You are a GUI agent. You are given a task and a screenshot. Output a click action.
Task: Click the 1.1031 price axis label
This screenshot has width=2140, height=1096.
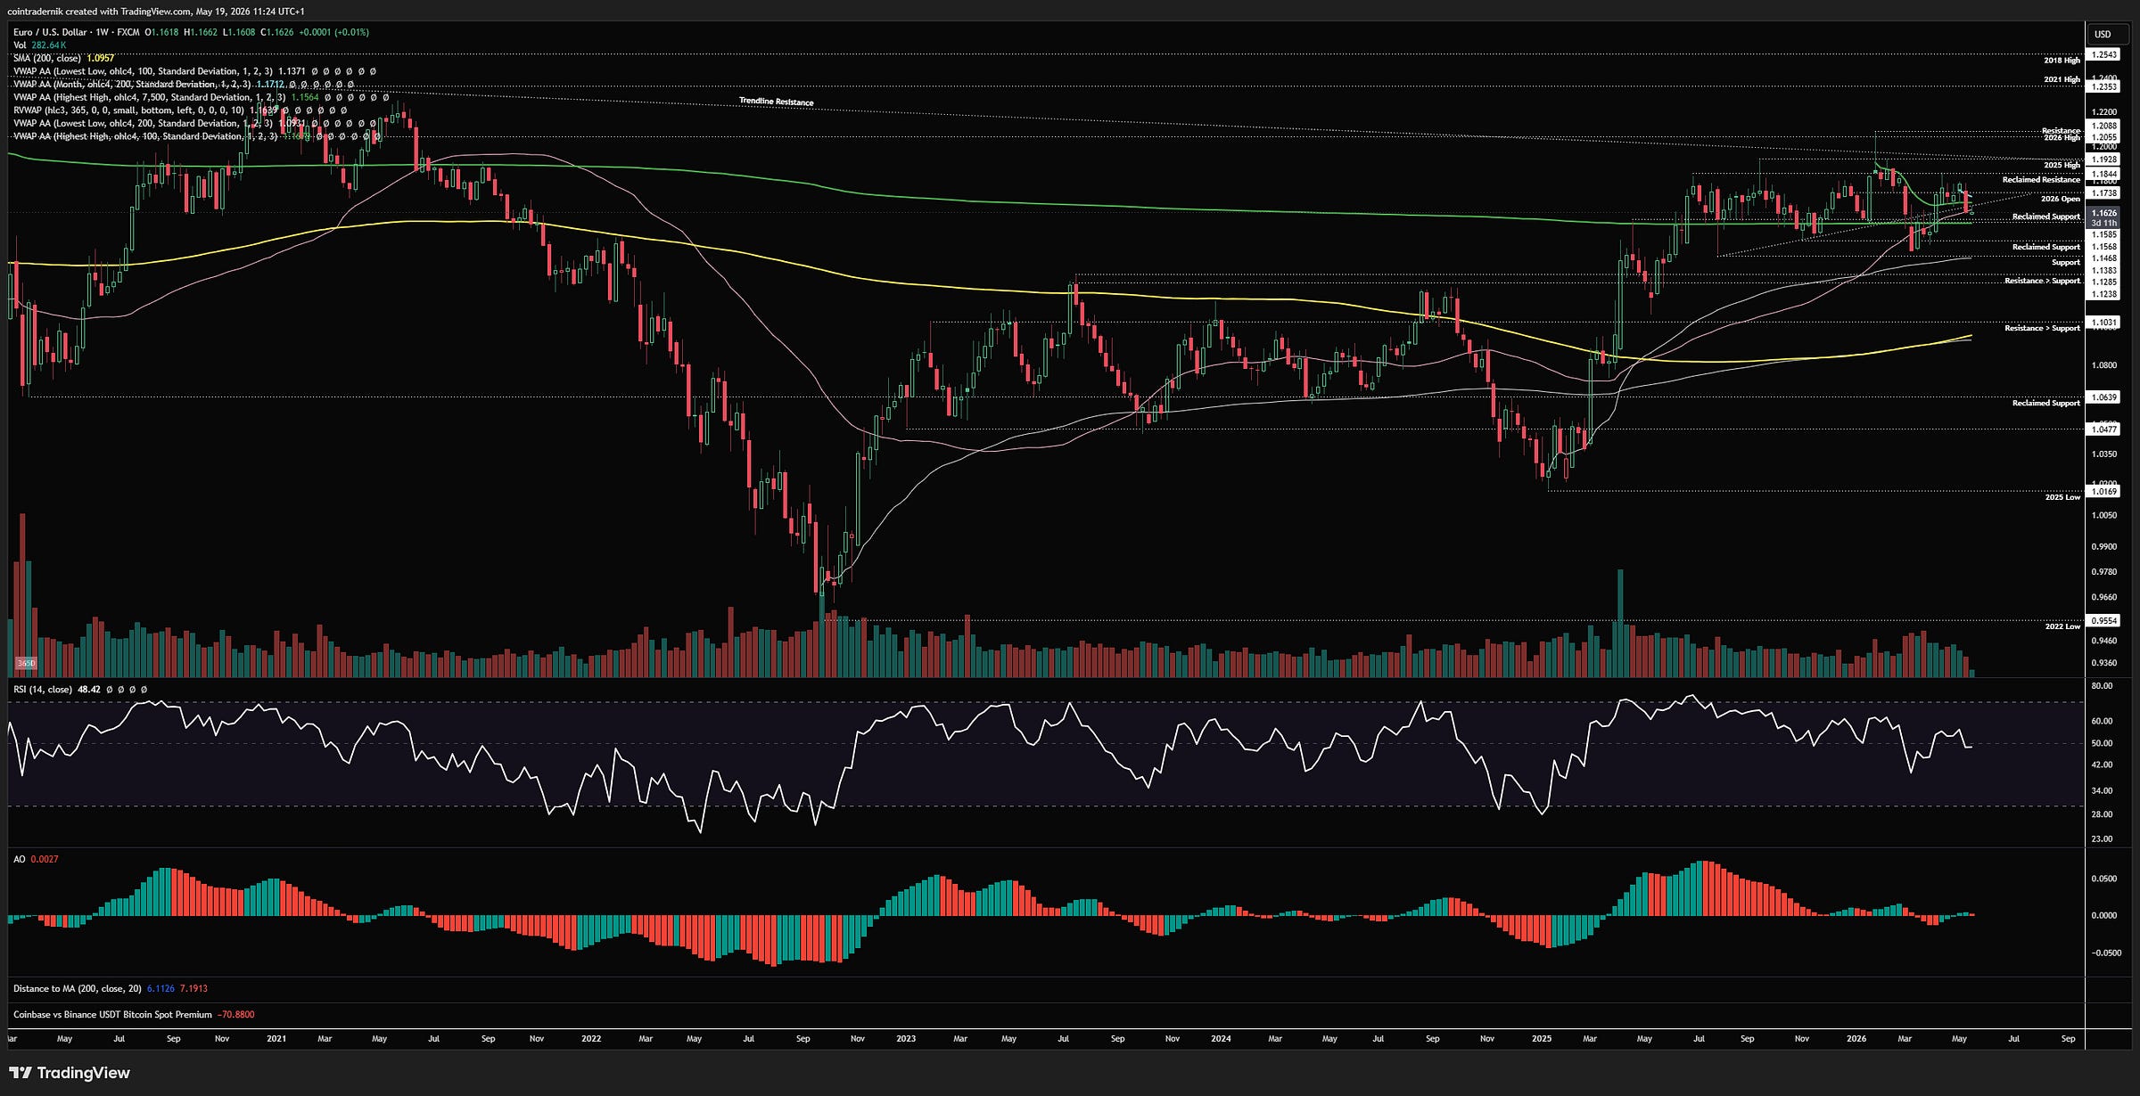click(x=2104, y=323)
